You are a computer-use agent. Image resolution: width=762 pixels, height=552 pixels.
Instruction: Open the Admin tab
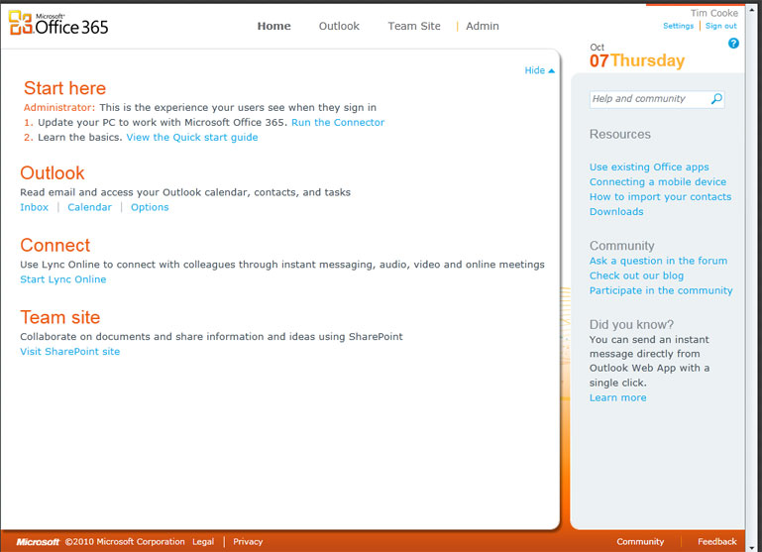coord(483,26)
